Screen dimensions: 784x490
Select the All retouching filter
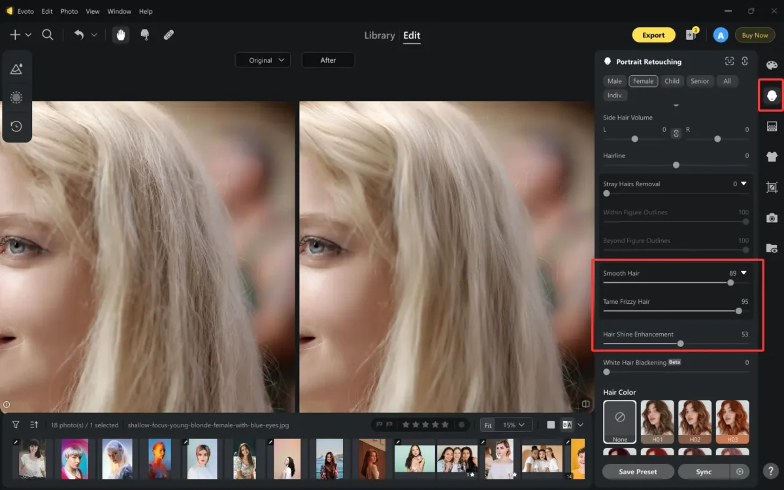coord(727,81)
